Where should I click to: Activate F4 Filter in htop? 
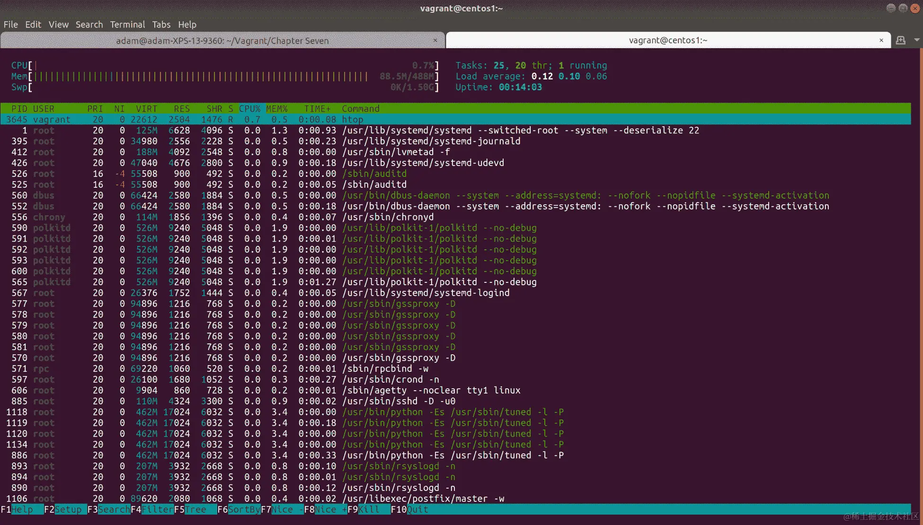point(157,509)
